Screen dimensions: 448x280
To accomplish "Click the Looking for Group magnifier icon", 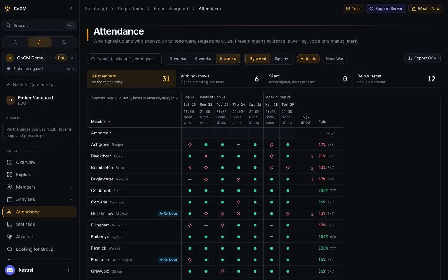I will (x=10, y=249).
